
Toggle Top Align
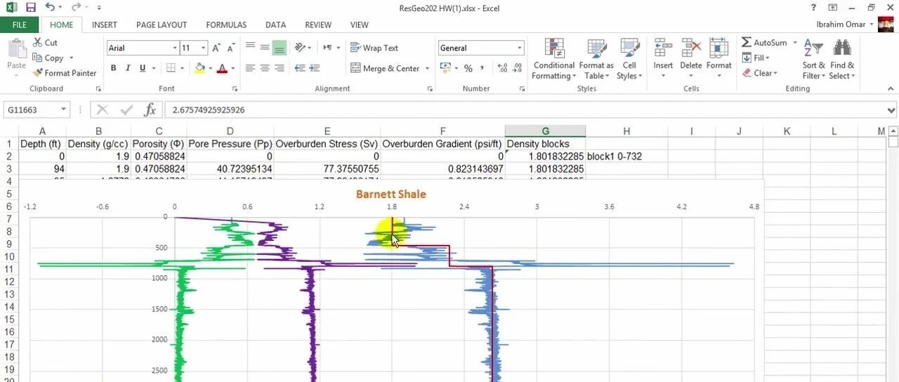(250, 48)
